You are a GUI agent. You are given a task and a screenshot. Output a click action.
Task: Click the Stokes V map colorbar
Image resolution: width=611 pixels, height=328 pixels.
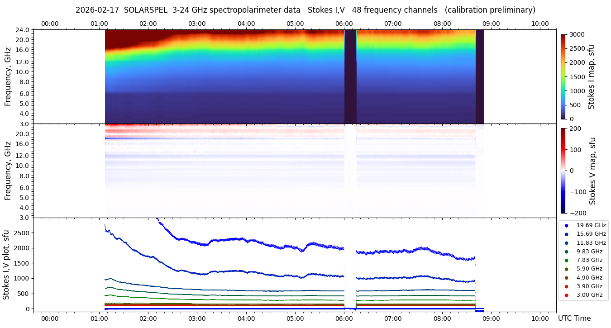coord(563,171)
